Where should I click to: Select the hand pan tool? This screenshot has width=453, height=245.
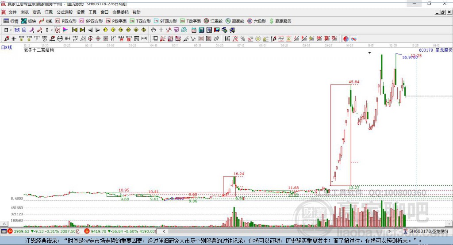click(x=154, y=30)
